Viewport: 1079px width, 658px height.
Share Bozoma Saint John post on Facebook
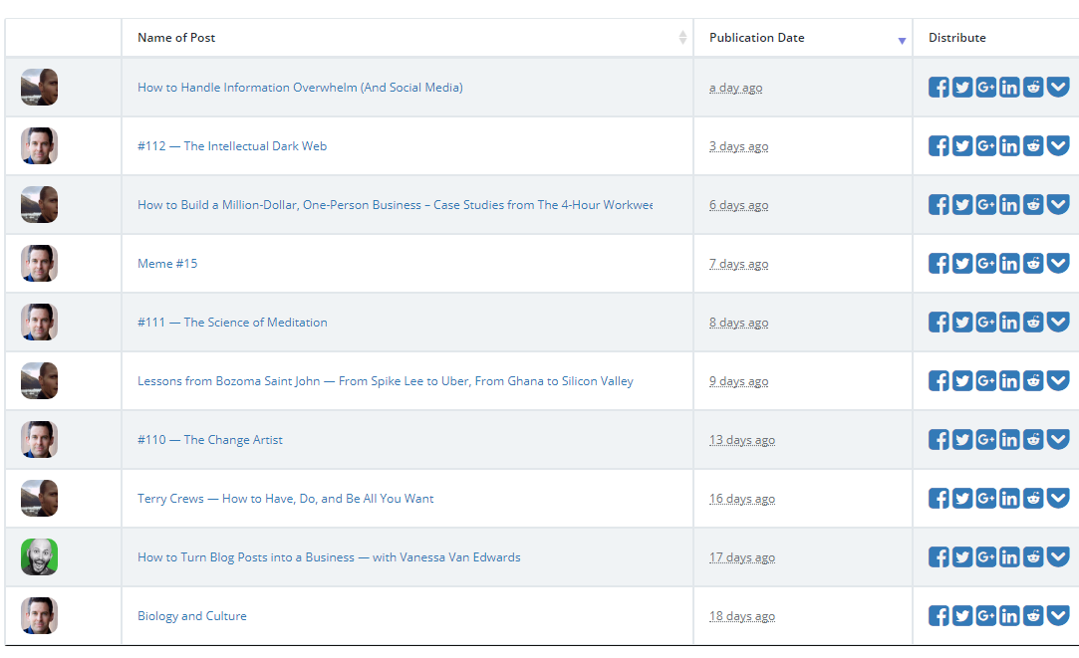[x=939, y=381]
